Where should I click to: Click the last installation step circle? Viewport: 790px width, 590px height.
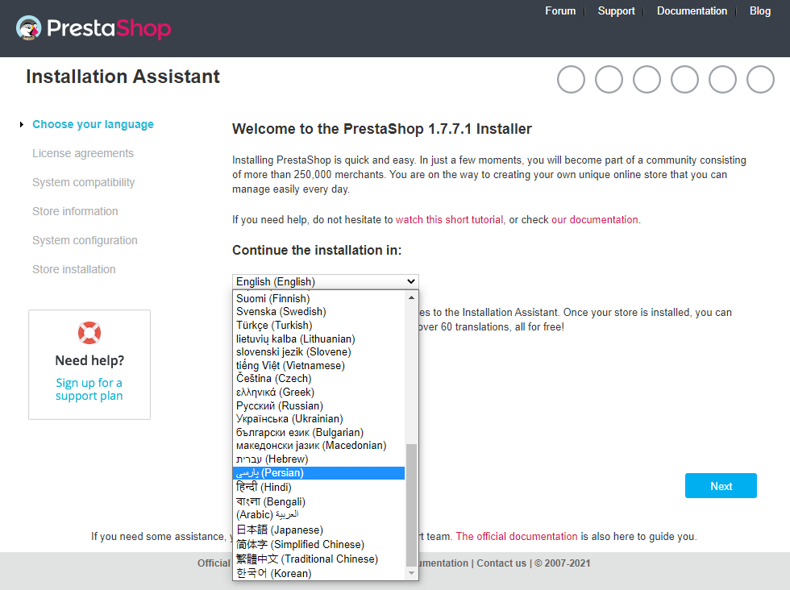pyautogui.click(x=760, y=80)
